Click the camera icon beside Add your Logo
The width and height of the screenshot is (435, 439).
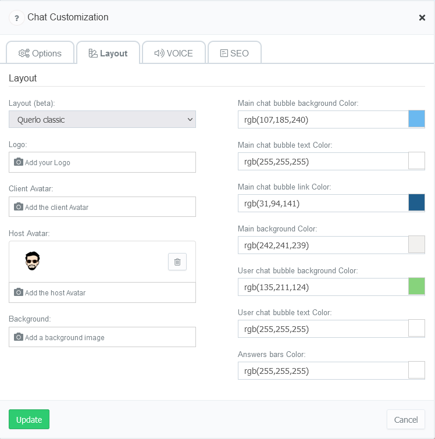[19, 162]
